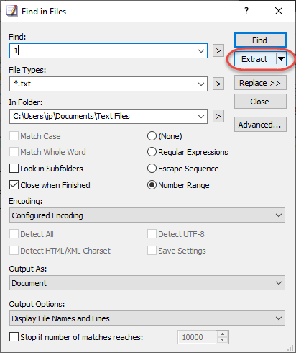Click the Find button
Image resolution: width=296 pixels, height=353 pixels.
click(260, 40)
